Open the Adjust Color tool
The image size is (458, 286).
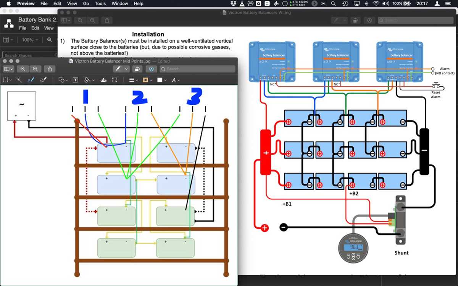pos(103,80)
